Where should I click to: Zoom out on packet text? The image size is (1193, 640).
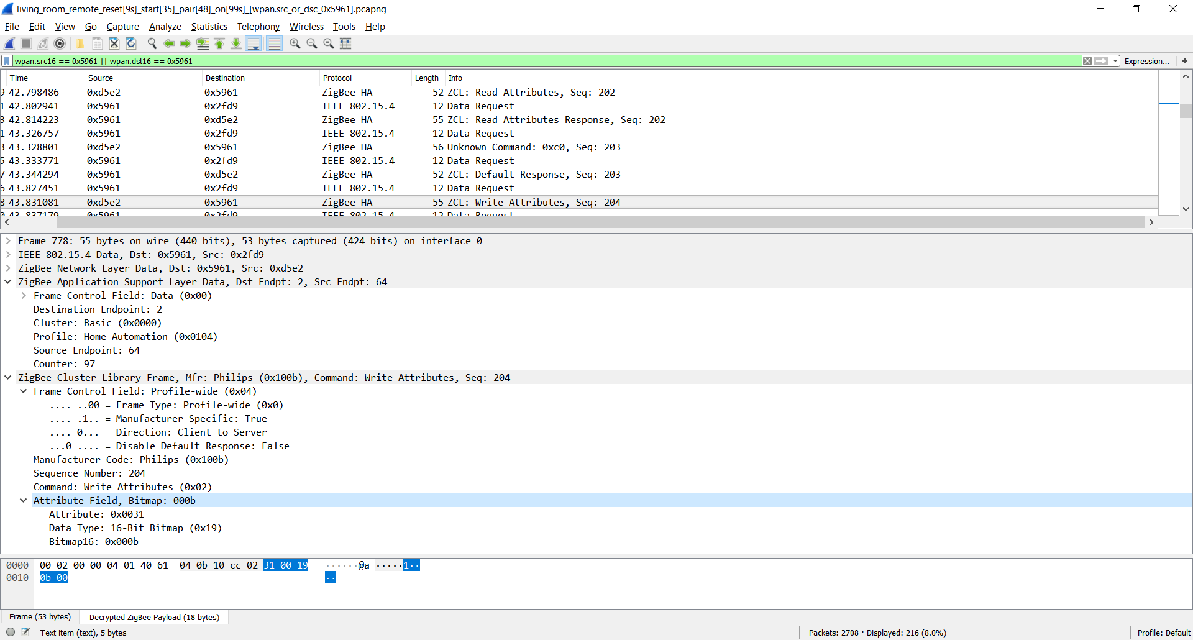coord(311,43)
